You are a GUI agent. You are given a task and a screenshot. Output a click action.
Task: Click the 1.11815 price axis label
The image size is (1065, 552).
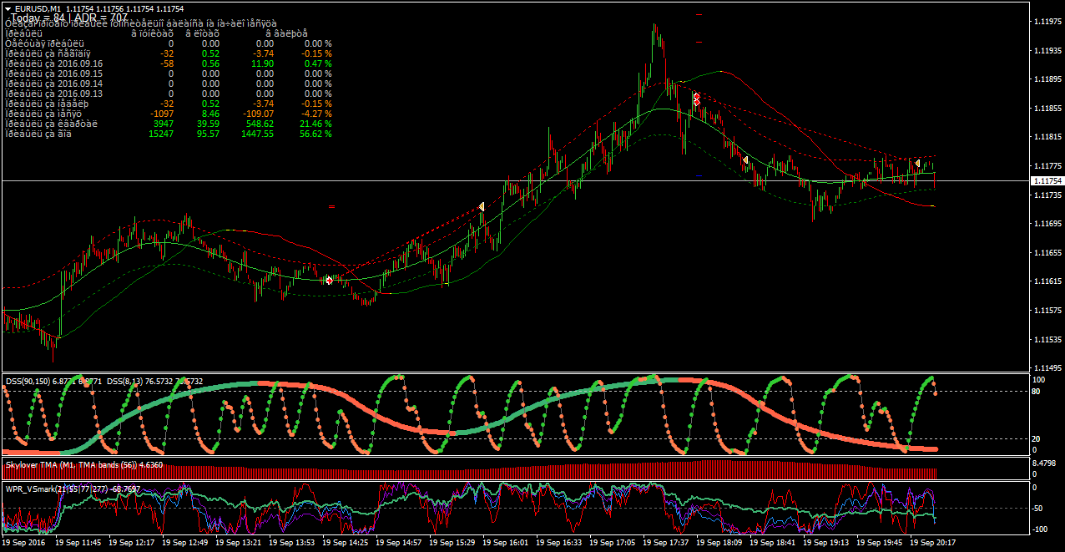coord(1047,137)
